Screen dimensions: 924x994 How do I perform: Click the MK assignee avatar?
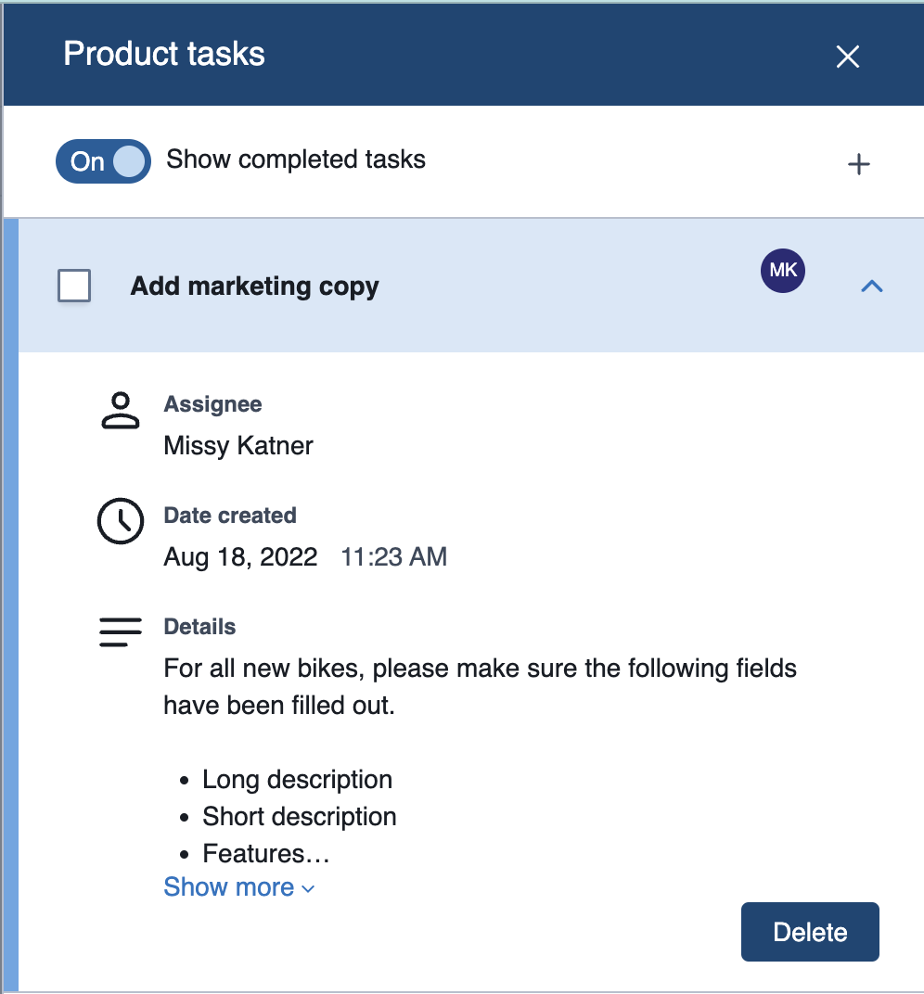[x=783, y=271]
